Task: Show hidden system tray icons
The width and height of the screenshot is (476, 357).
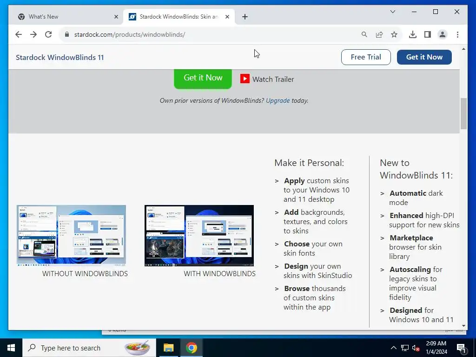Action: click(x=393, y=348)
